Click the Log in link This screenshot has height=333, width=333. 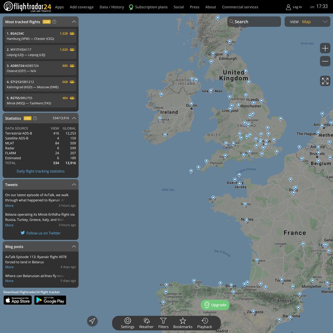pyautogui.click(x=297, y=7)
